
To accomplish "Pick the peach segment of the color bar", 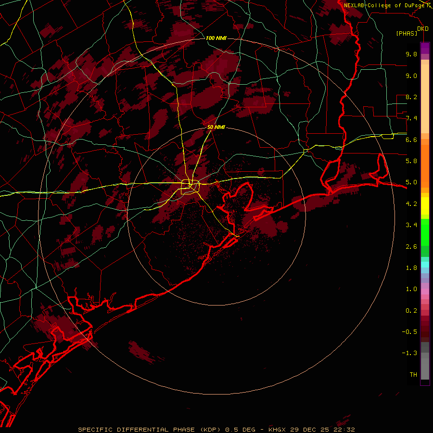I will [425, 99].
